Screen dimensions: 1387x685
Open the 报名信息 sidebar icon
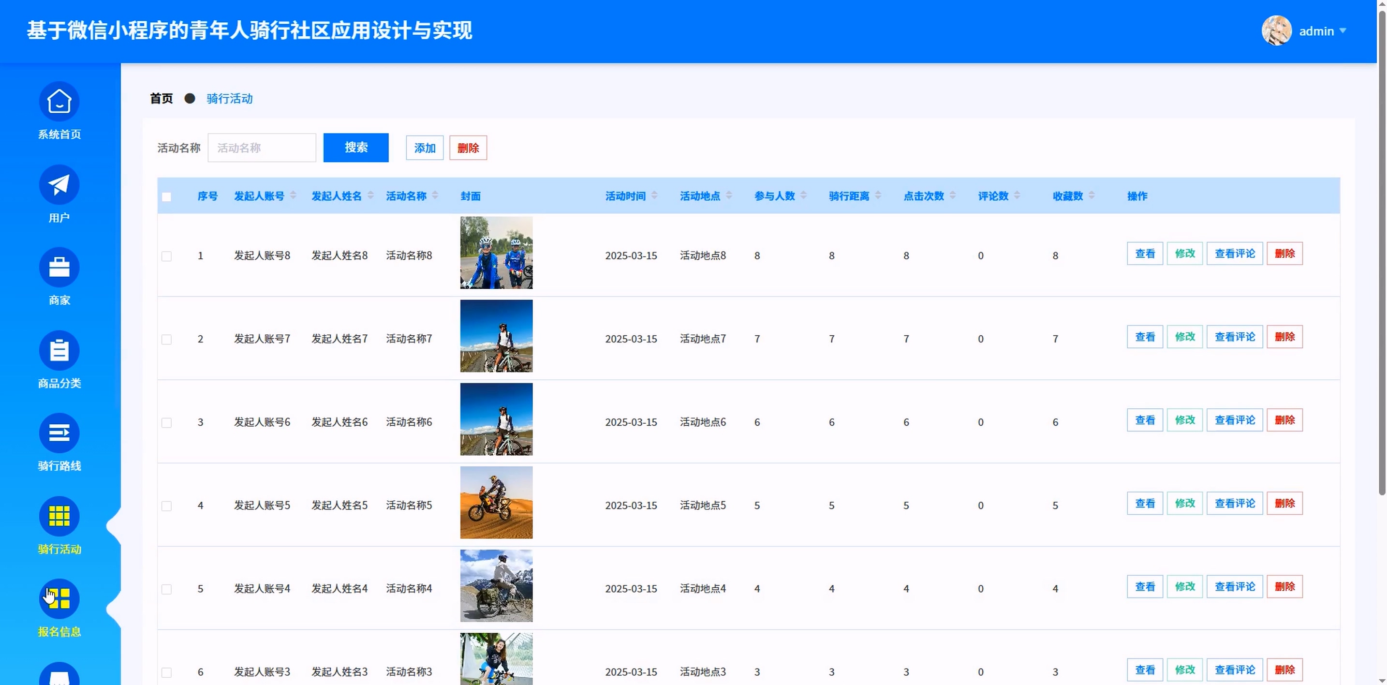[x=59, y=599]
